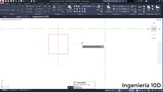This screenshot has width=163, height=92.
Task: Open the Paramétrico ribbon tab
Action: coord(27,4)
